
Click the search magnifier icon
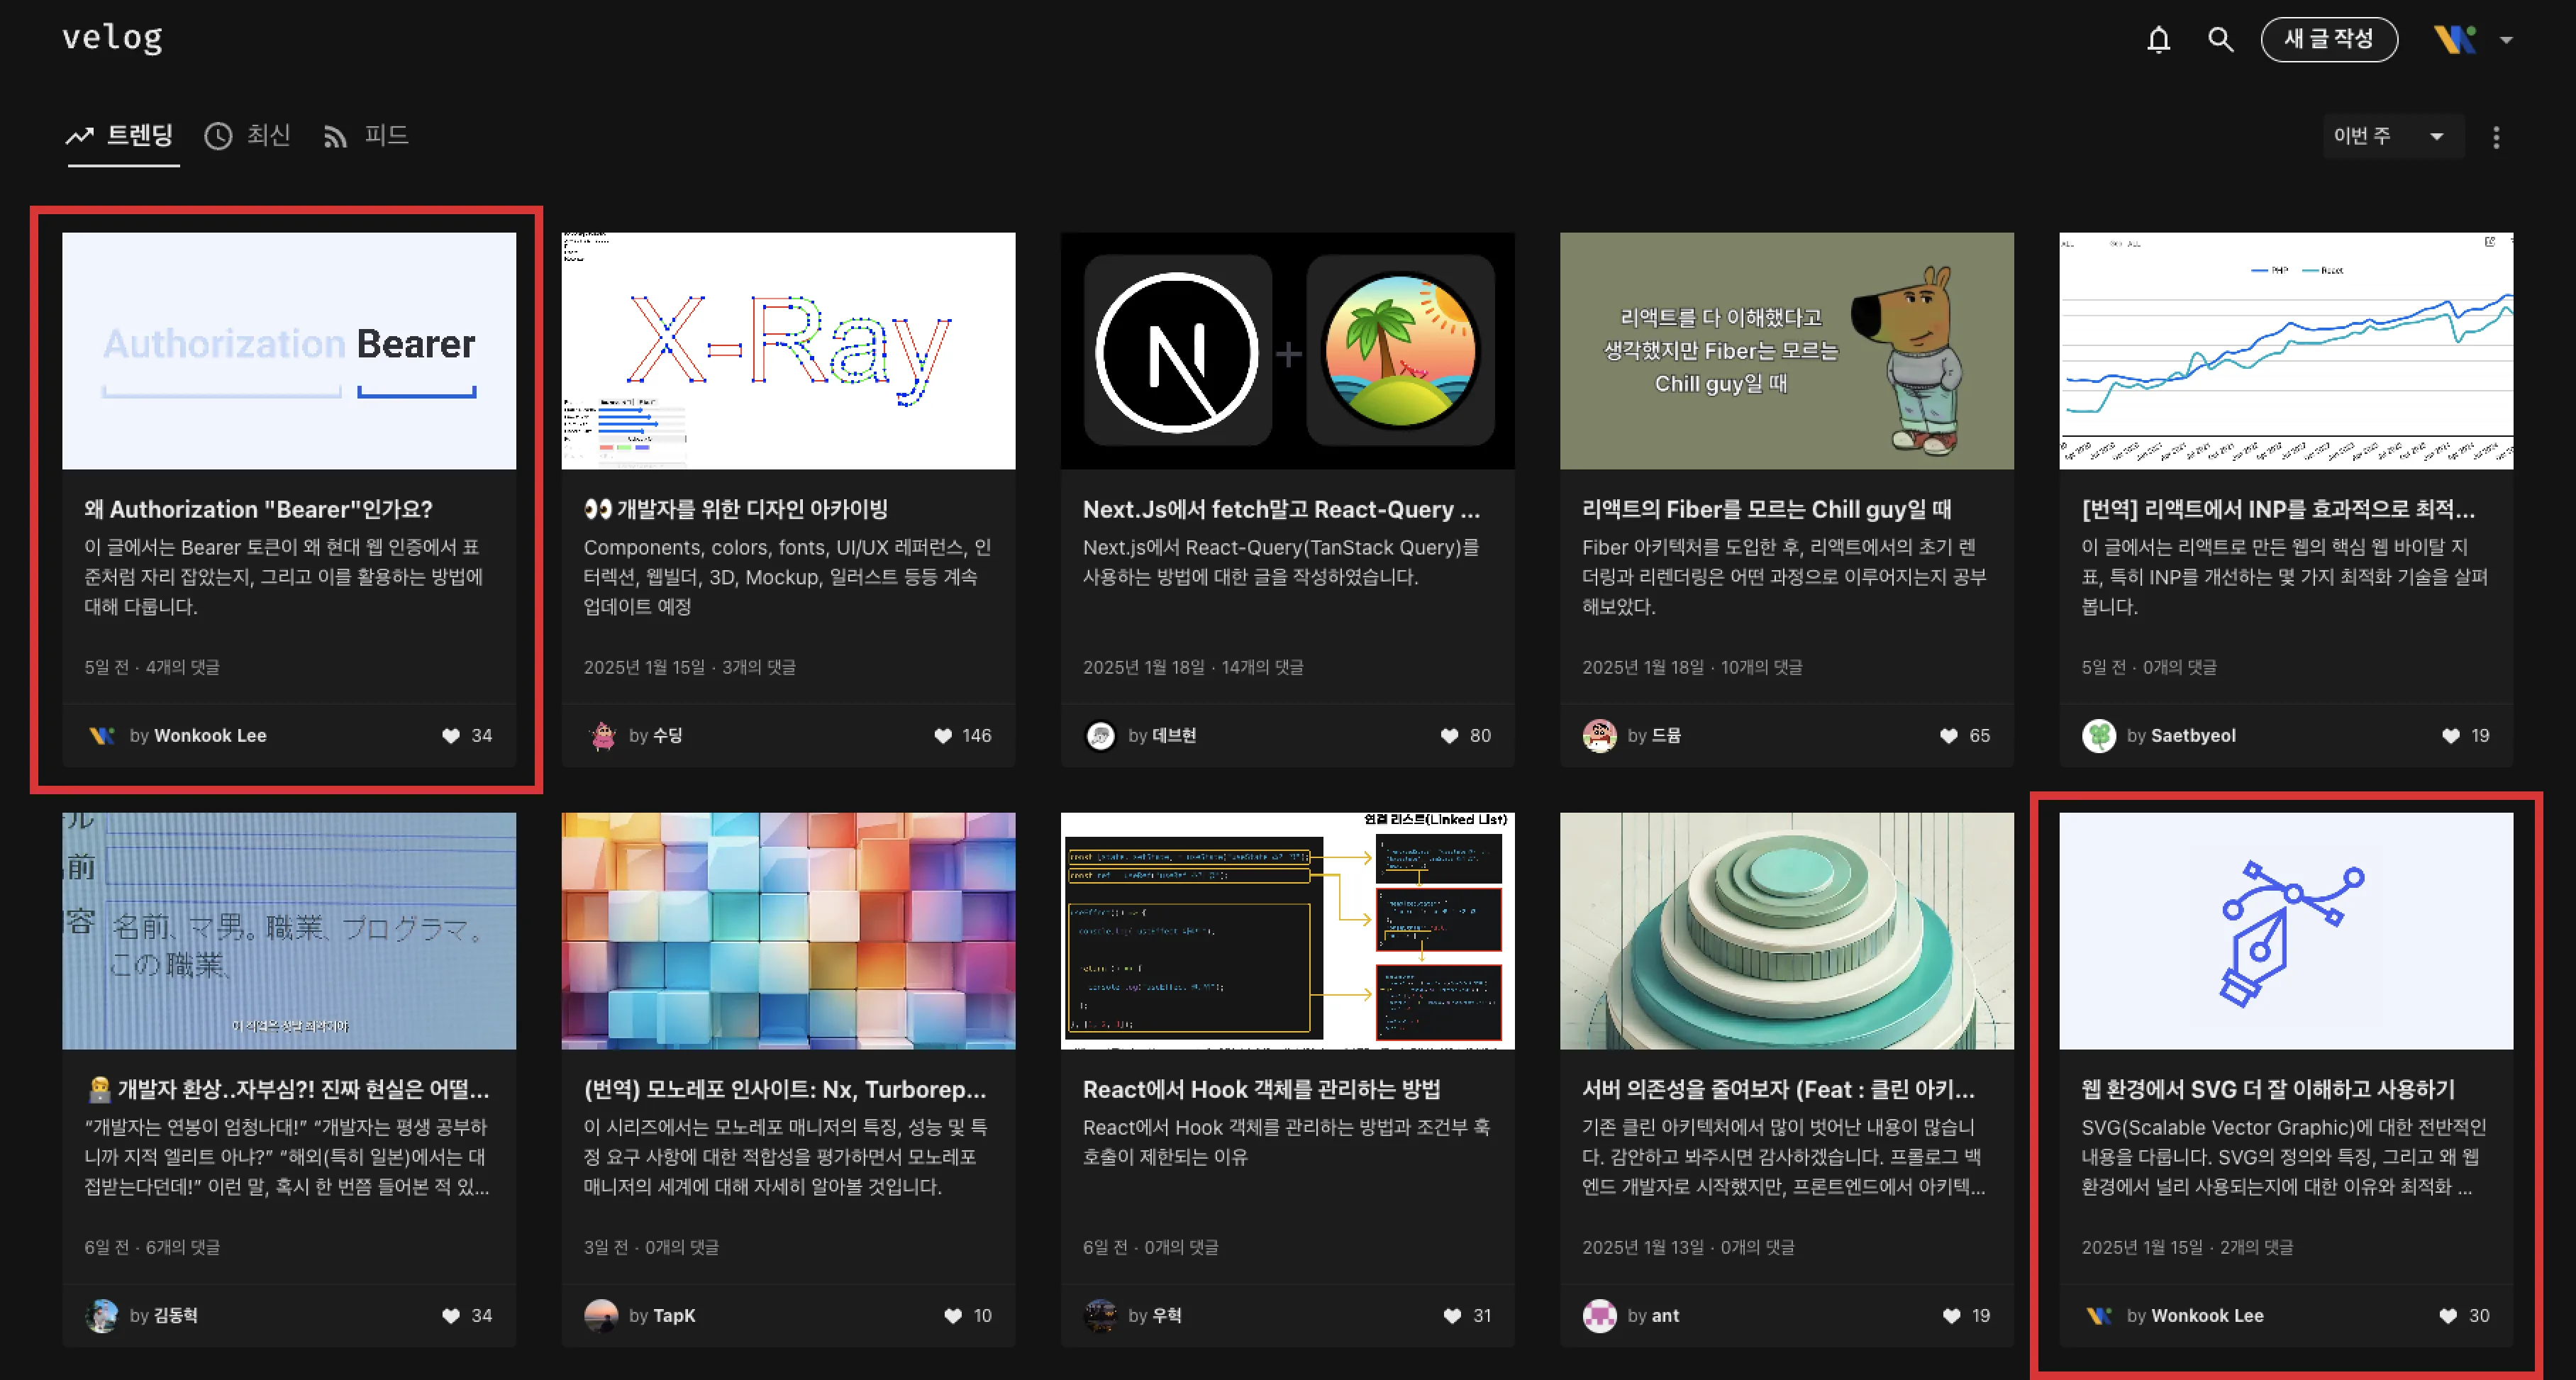click(x=2220, y=40)
